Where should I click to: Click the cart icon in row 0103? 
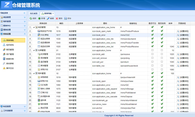point(39,58)
